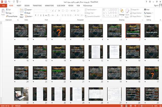162x107 pixels.
Task: Open Align Text options
Action: click(90, 13)
